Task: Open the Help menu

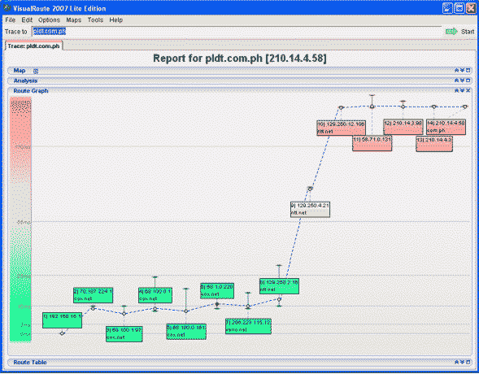Action: (x=115, y=20)
